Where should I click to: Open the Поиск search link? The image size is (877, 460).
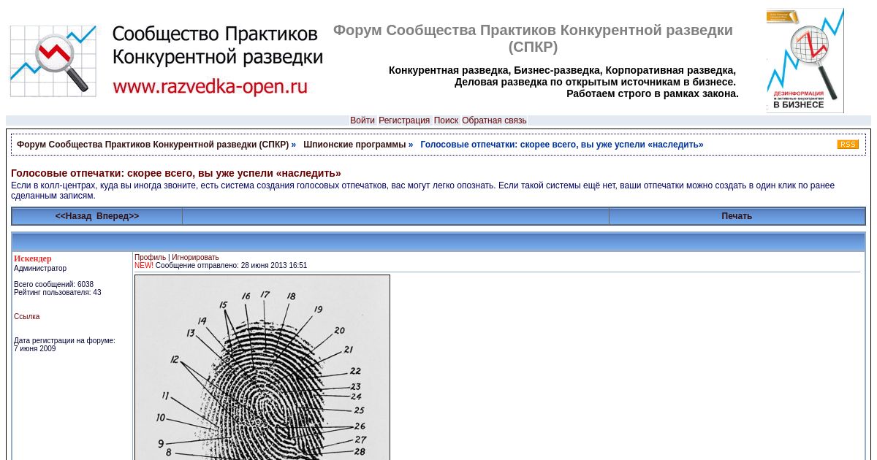tap(446, 120)
